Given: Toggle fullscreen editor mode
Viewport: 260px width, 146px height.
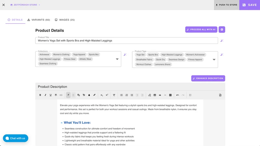Looking at the screenshot, I should point(190,95).
